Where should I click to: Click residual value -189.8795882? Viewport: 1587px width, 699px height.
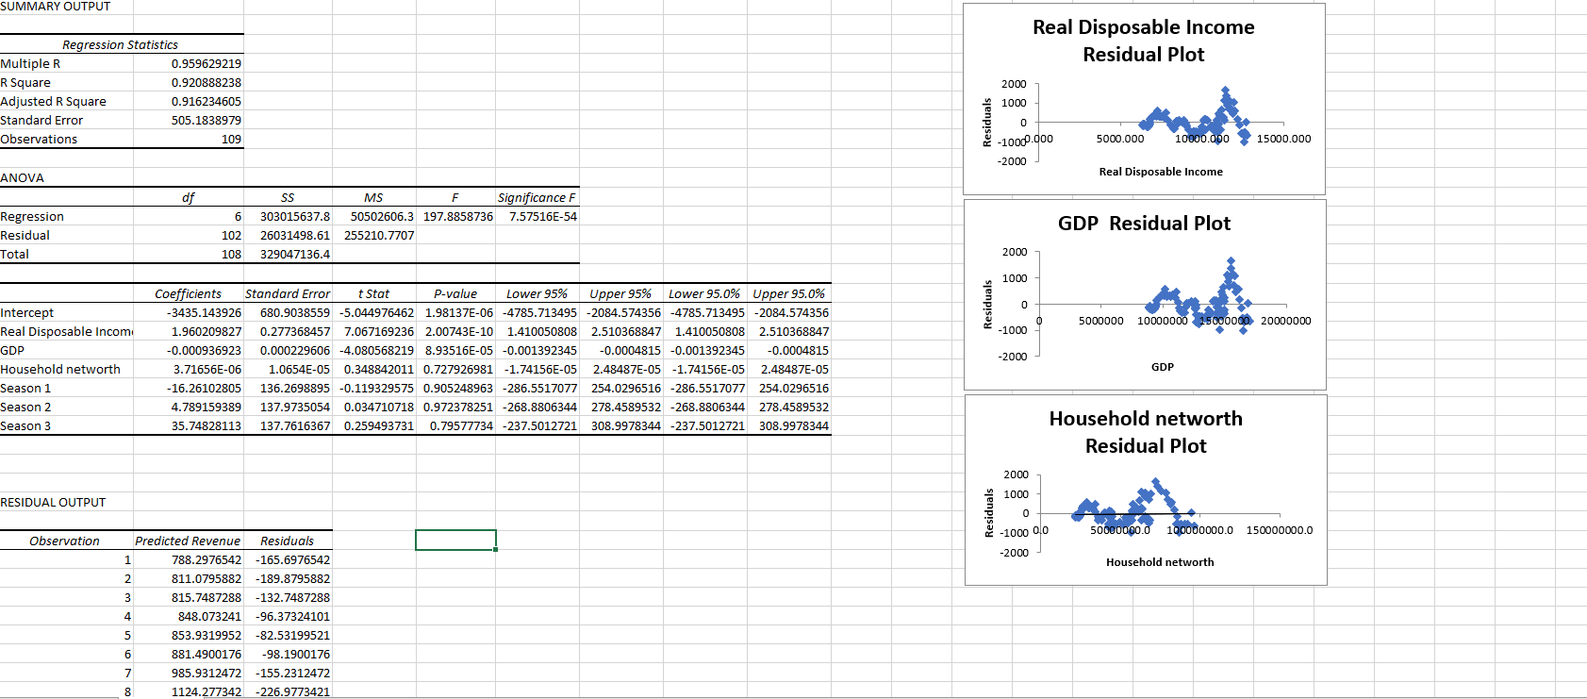[292, 579]
